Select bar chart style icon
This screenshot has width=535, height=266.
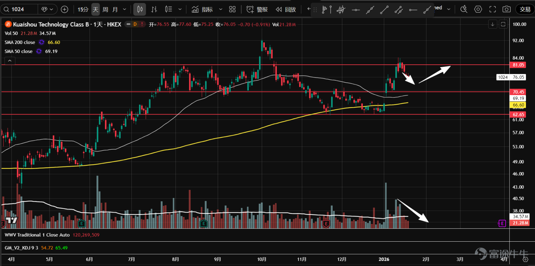coord(154,9)
